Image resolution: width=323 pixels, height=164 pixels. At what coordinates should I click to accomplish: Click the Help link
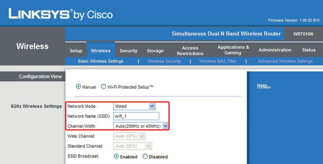(x=264, y=86)
